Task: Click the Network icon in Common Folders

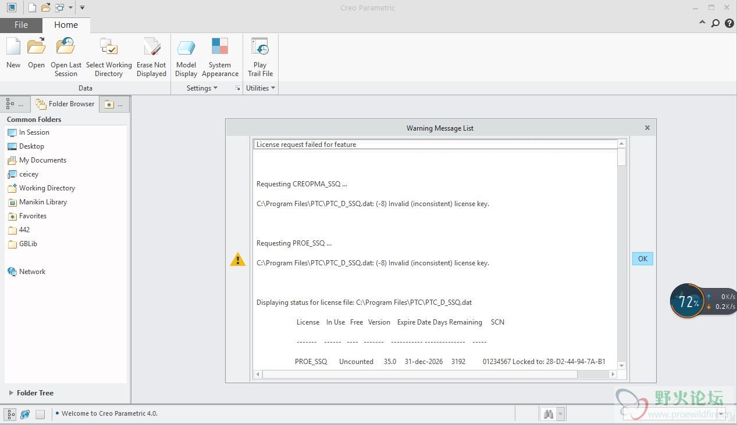Action: pos(12,272)
